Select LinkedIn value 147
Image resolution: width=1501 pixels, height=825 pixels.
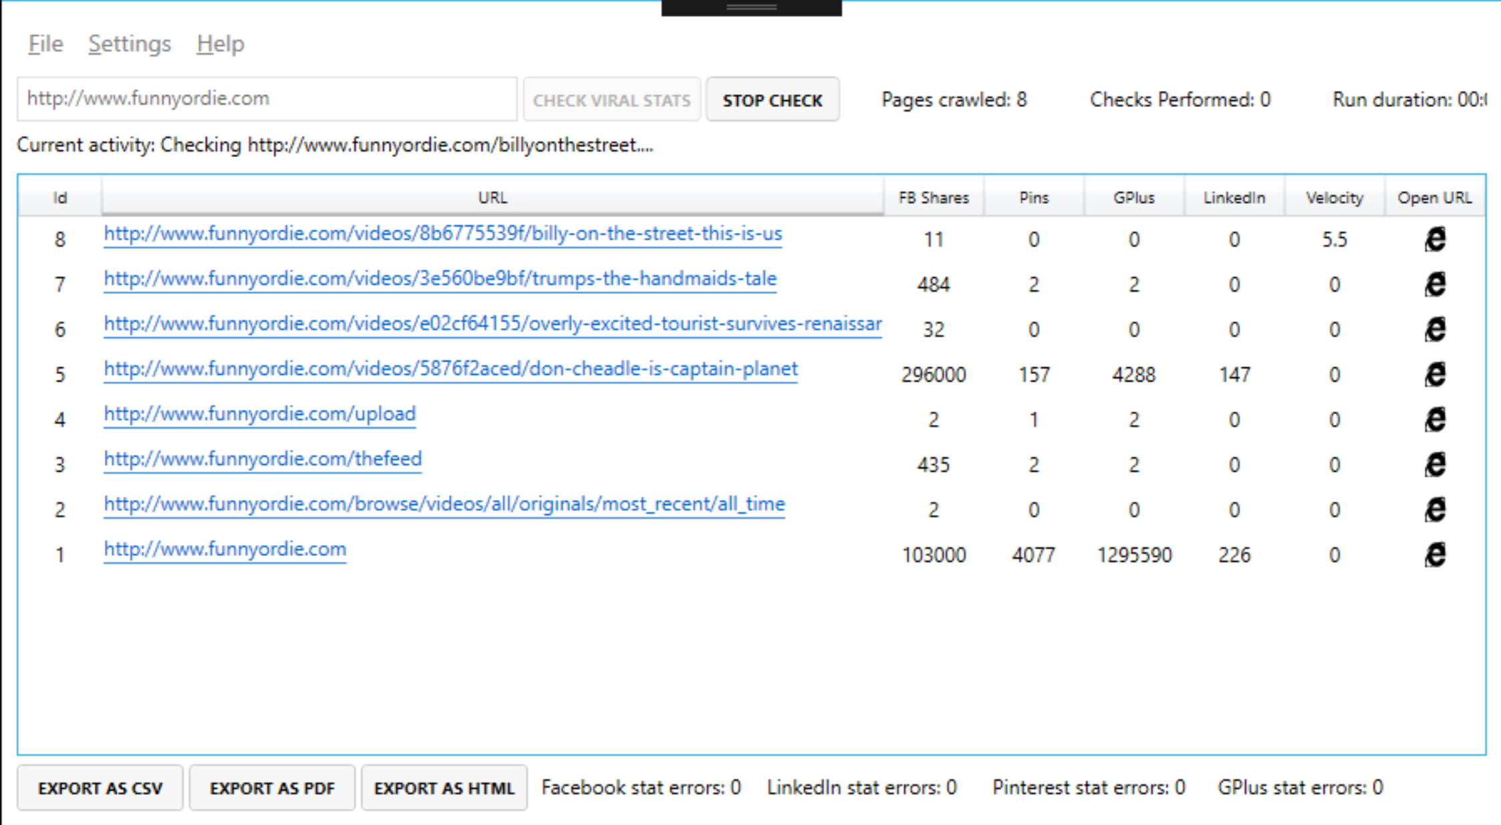(1234, 375)
